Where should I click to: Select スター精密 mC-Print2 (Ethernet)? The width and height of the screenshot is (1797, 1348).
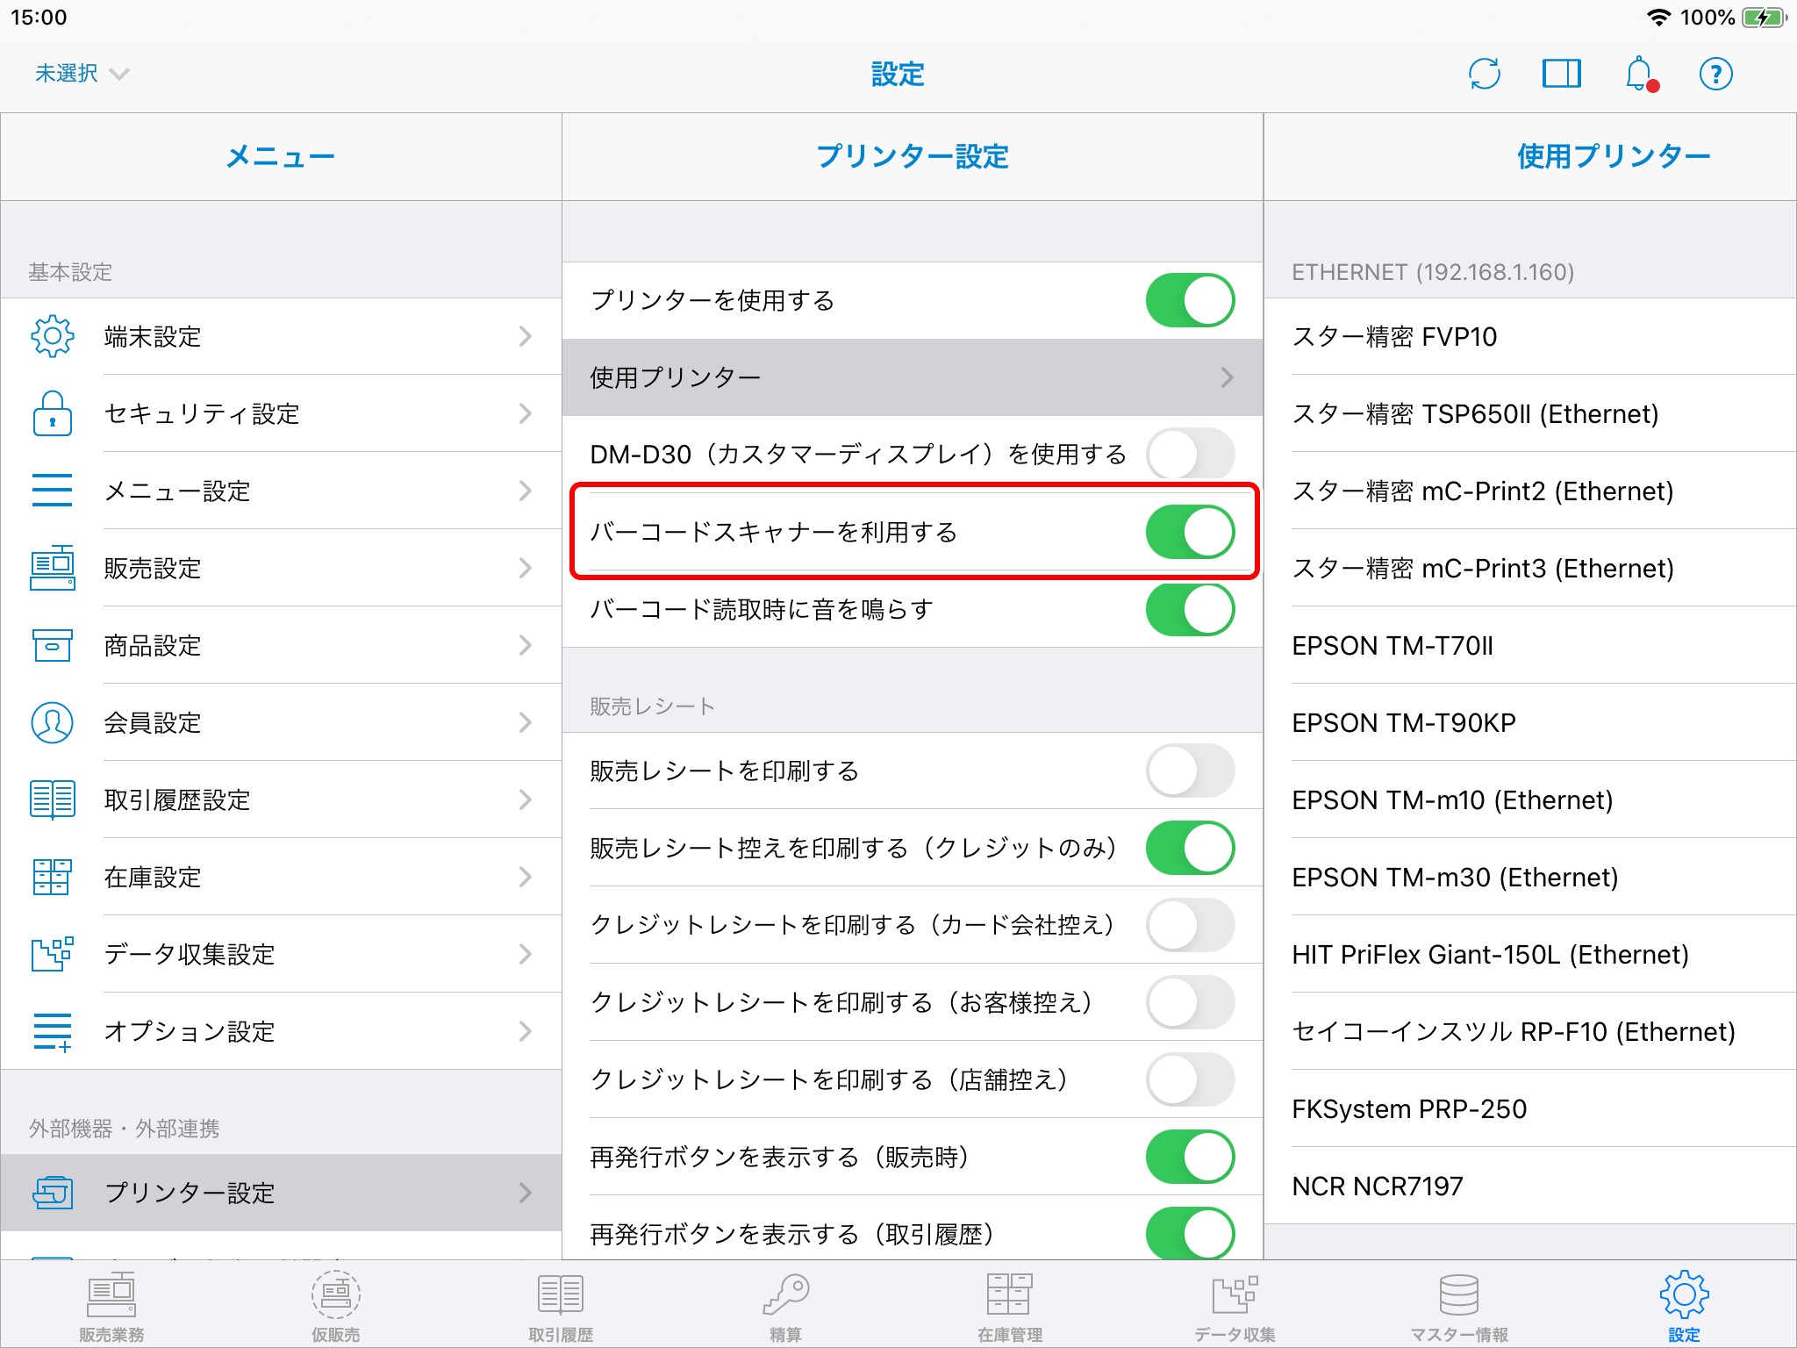click(1530, 491)
